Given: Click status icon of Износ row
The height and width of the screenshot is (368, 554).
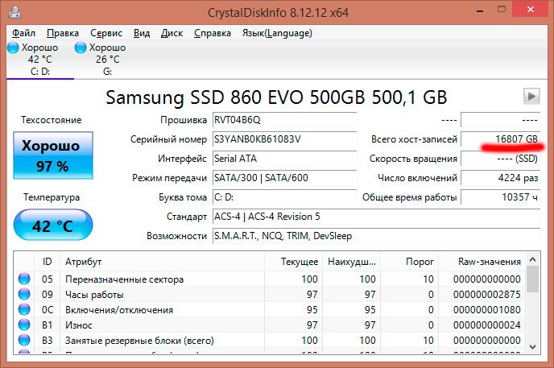Looking at the screenshot, I should tap(24, 325).
